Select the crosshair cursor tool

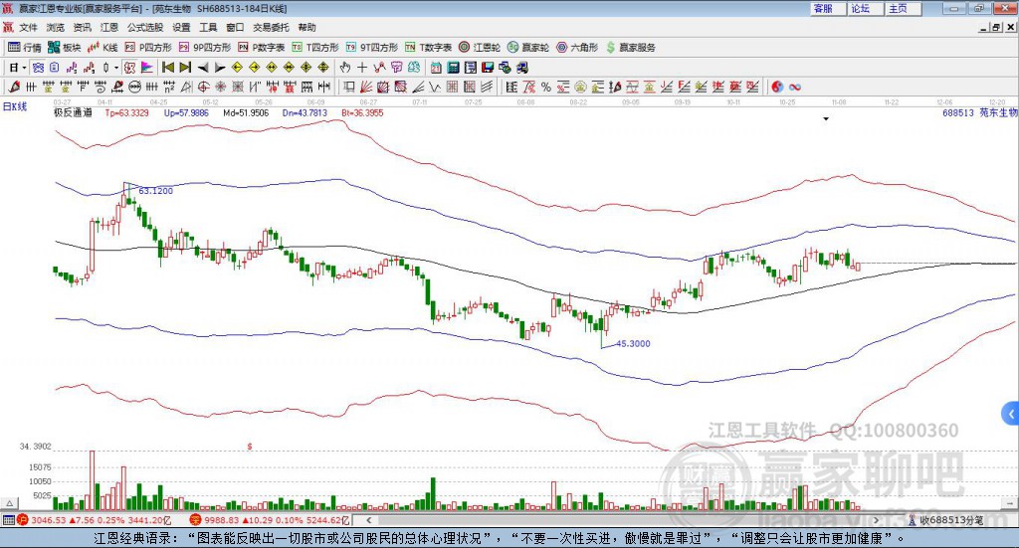[x=362, y=68]
